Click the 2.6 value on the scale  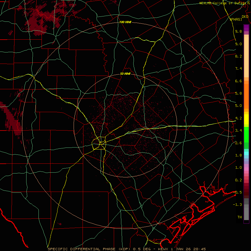[x=238, y=143]
